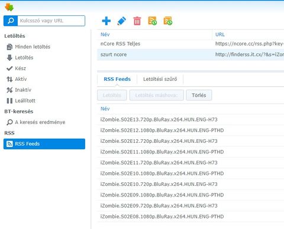
Task: Click the Törlés button
Action: click(199, 95)
